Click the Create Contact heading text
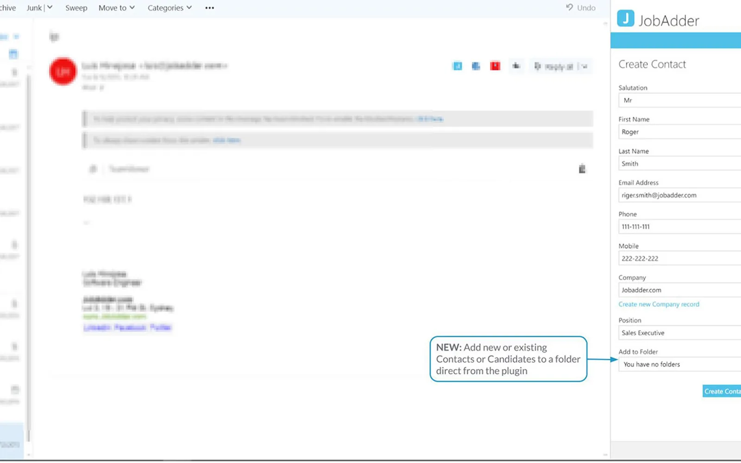Image resolution: width=741 pixels, height=463 pixels. coord(652,64)
